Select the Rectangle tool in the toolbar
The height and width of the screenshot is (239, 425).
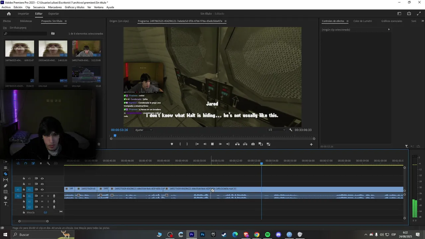(x=5, y=192)
